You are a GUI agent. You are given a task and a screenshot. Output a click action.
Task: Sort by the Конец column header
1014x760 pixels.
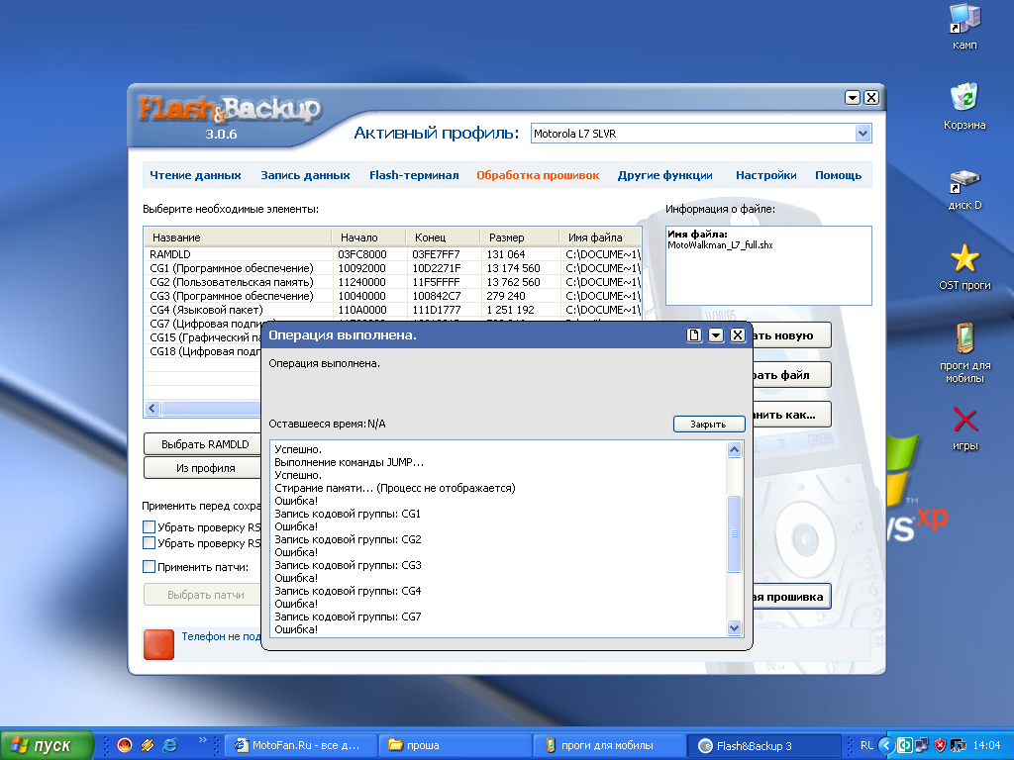click(443, 237)
